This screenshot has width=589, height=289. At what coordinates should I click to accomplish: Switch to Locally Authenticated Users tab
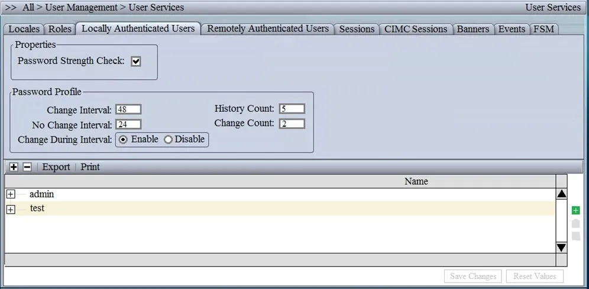(x=138, y=28)
